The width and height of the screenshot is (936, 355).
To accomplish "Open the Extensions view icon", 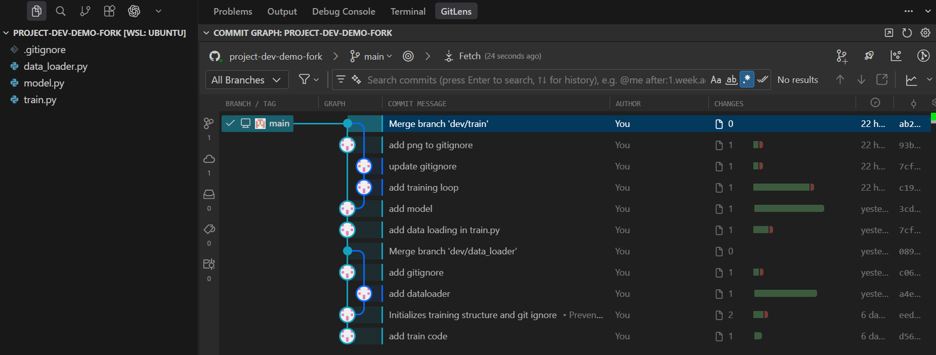I will pos(109,11).
